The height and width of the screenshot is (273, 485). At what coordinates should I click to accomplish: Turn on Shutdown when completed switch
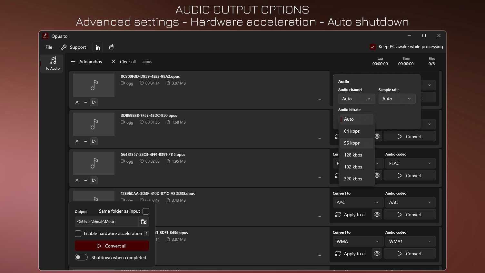81,257
